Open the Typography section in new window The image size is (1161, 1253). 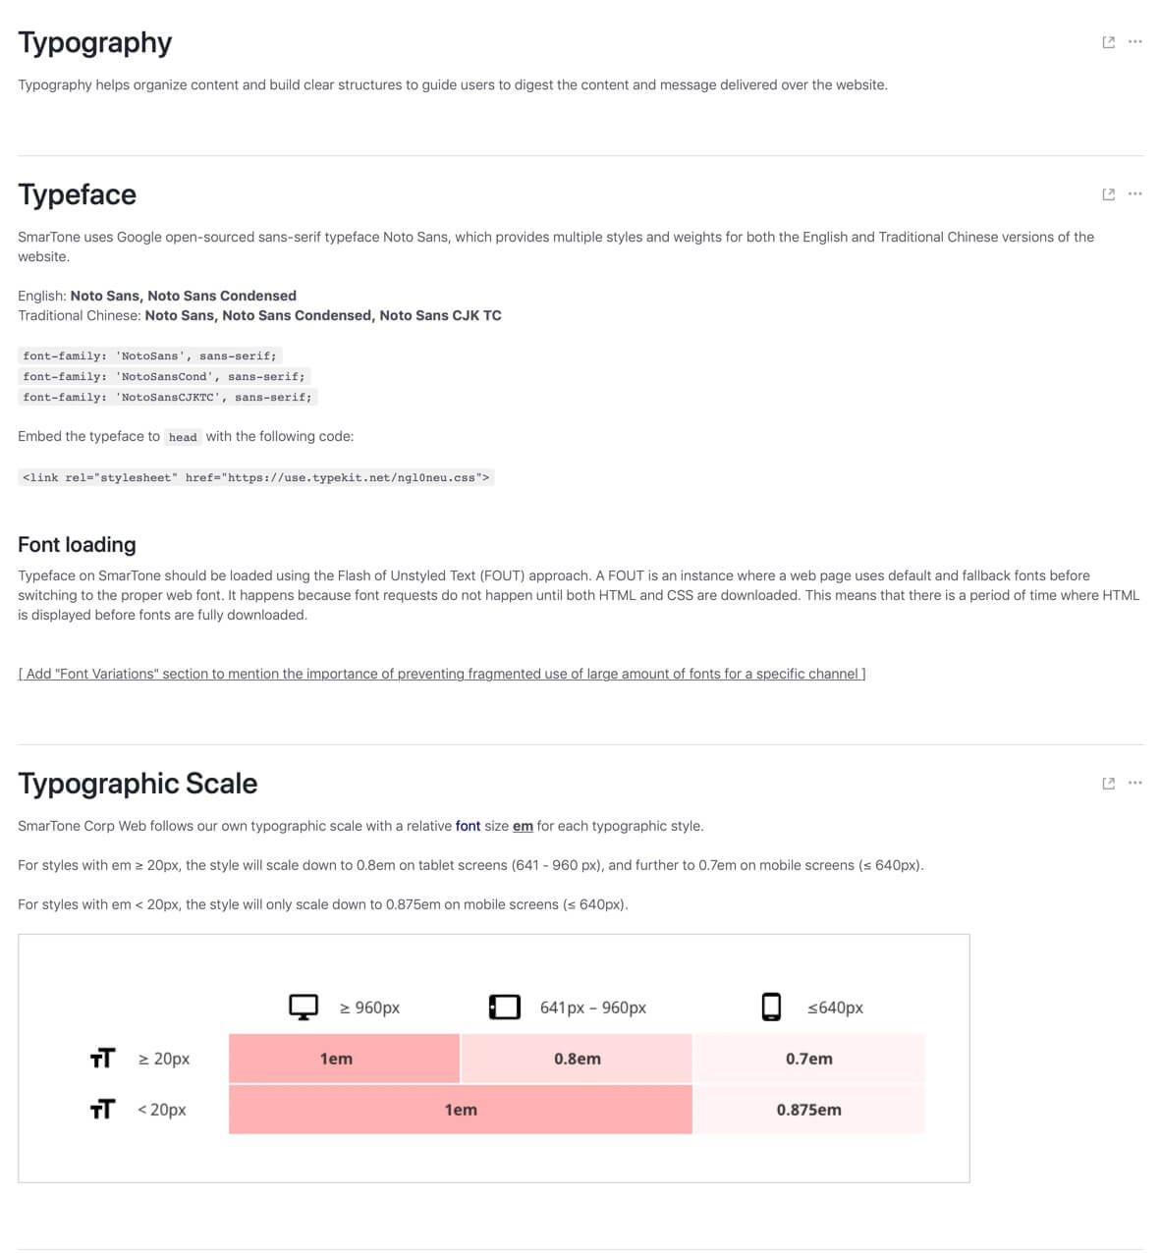[x=1108, y=42]
